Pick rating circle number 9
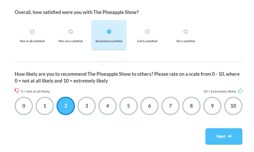This screenshot has width=254, height=152. [212, 106]
